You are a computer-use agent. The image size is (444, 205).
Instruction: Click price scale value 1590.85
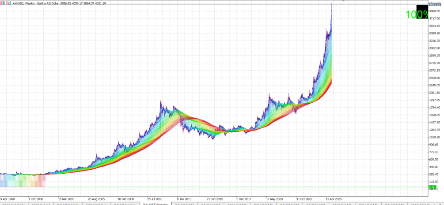pos(434,115)
